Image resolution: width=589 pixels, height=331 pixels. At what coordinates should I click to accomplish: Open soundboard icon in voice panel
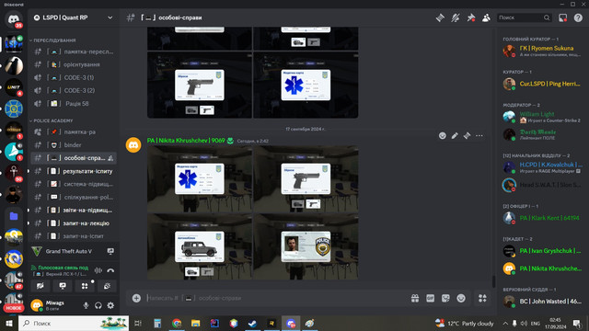pyautogui.click(x=107, y=286)
